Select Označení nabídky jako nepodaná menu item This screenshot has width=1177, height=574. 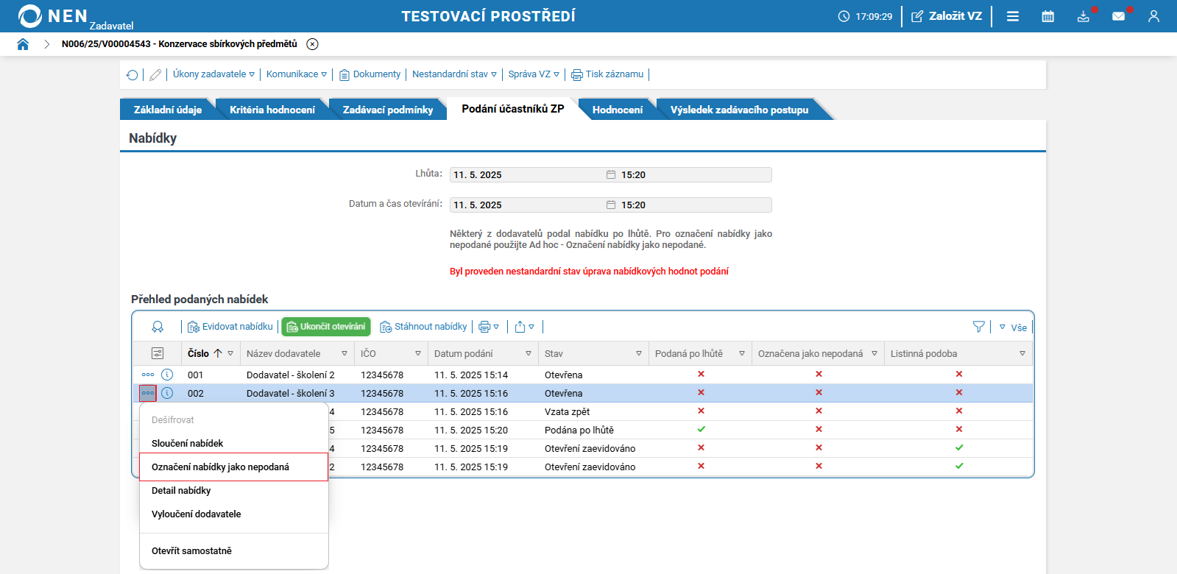click(220, 467)
